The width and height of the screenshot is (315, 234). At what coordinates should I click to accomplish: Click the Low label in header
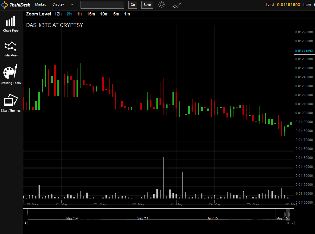[x=307, y=5]
